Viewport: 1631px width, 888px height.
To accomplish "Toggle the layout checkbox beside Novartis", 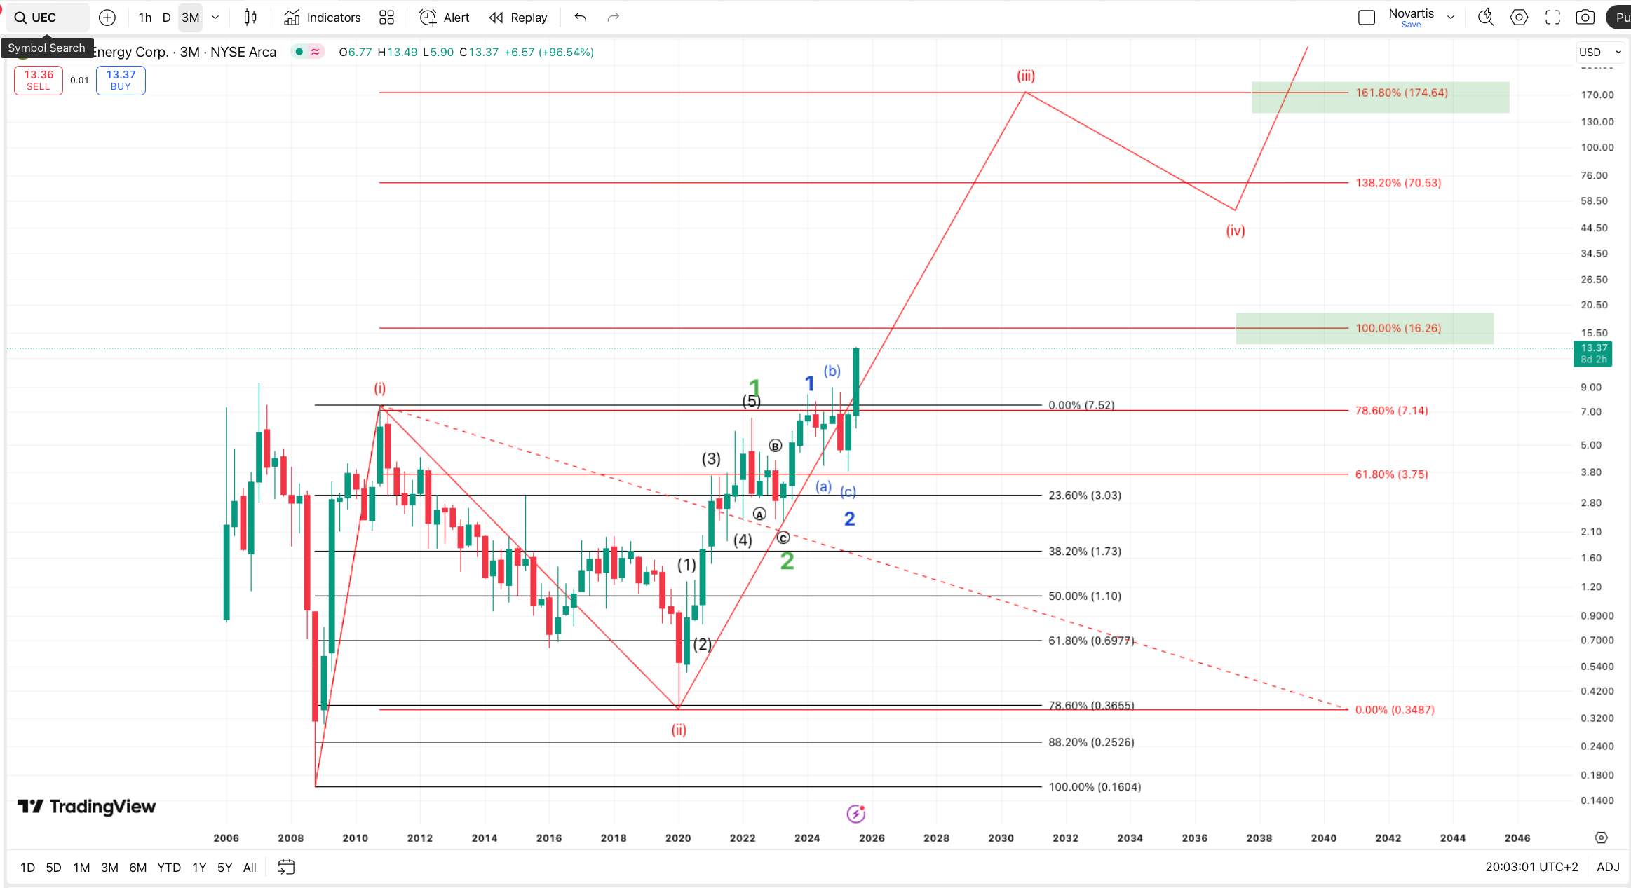I will (x=1366, y=18).
